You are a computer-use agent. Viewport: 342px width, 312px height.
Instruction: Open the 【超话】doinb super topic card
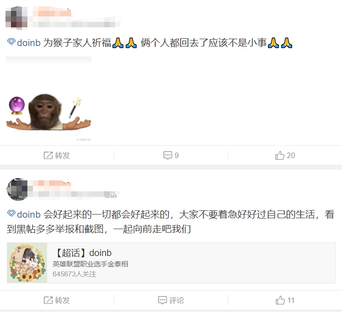coord(171,263)
